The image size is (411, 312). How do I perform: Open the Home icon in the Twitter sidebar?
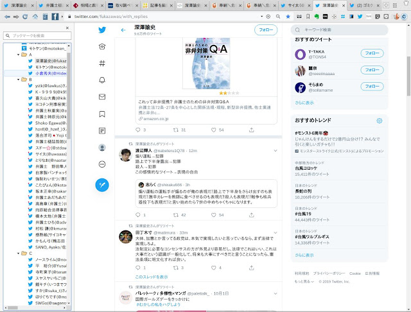[x=102, y=46]
